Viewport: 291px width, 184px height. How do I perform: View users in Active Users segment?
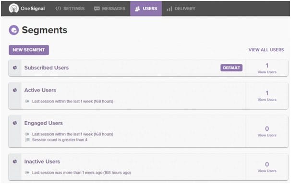click(x=267, y=100)
